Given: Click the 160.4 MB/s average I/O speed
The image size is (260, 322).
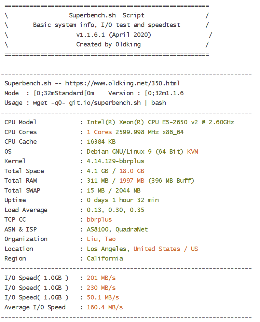Looking at the screenshot, I should tap(105, 307).
